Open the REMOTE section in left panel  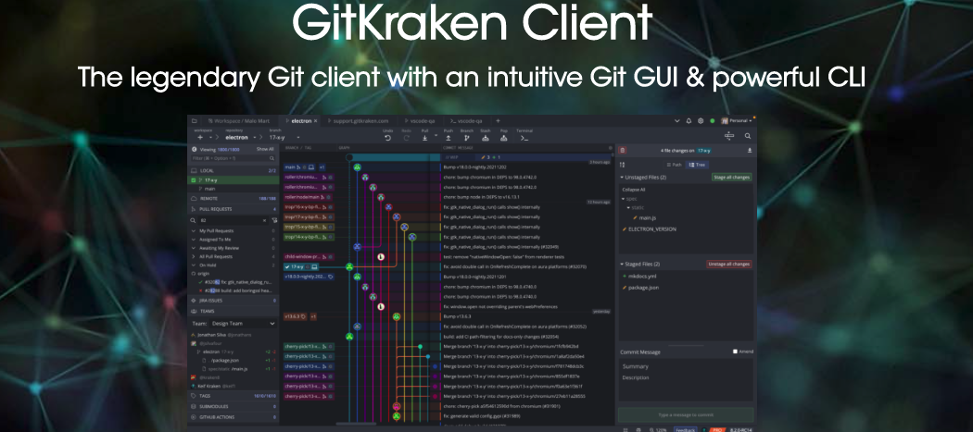234,199
